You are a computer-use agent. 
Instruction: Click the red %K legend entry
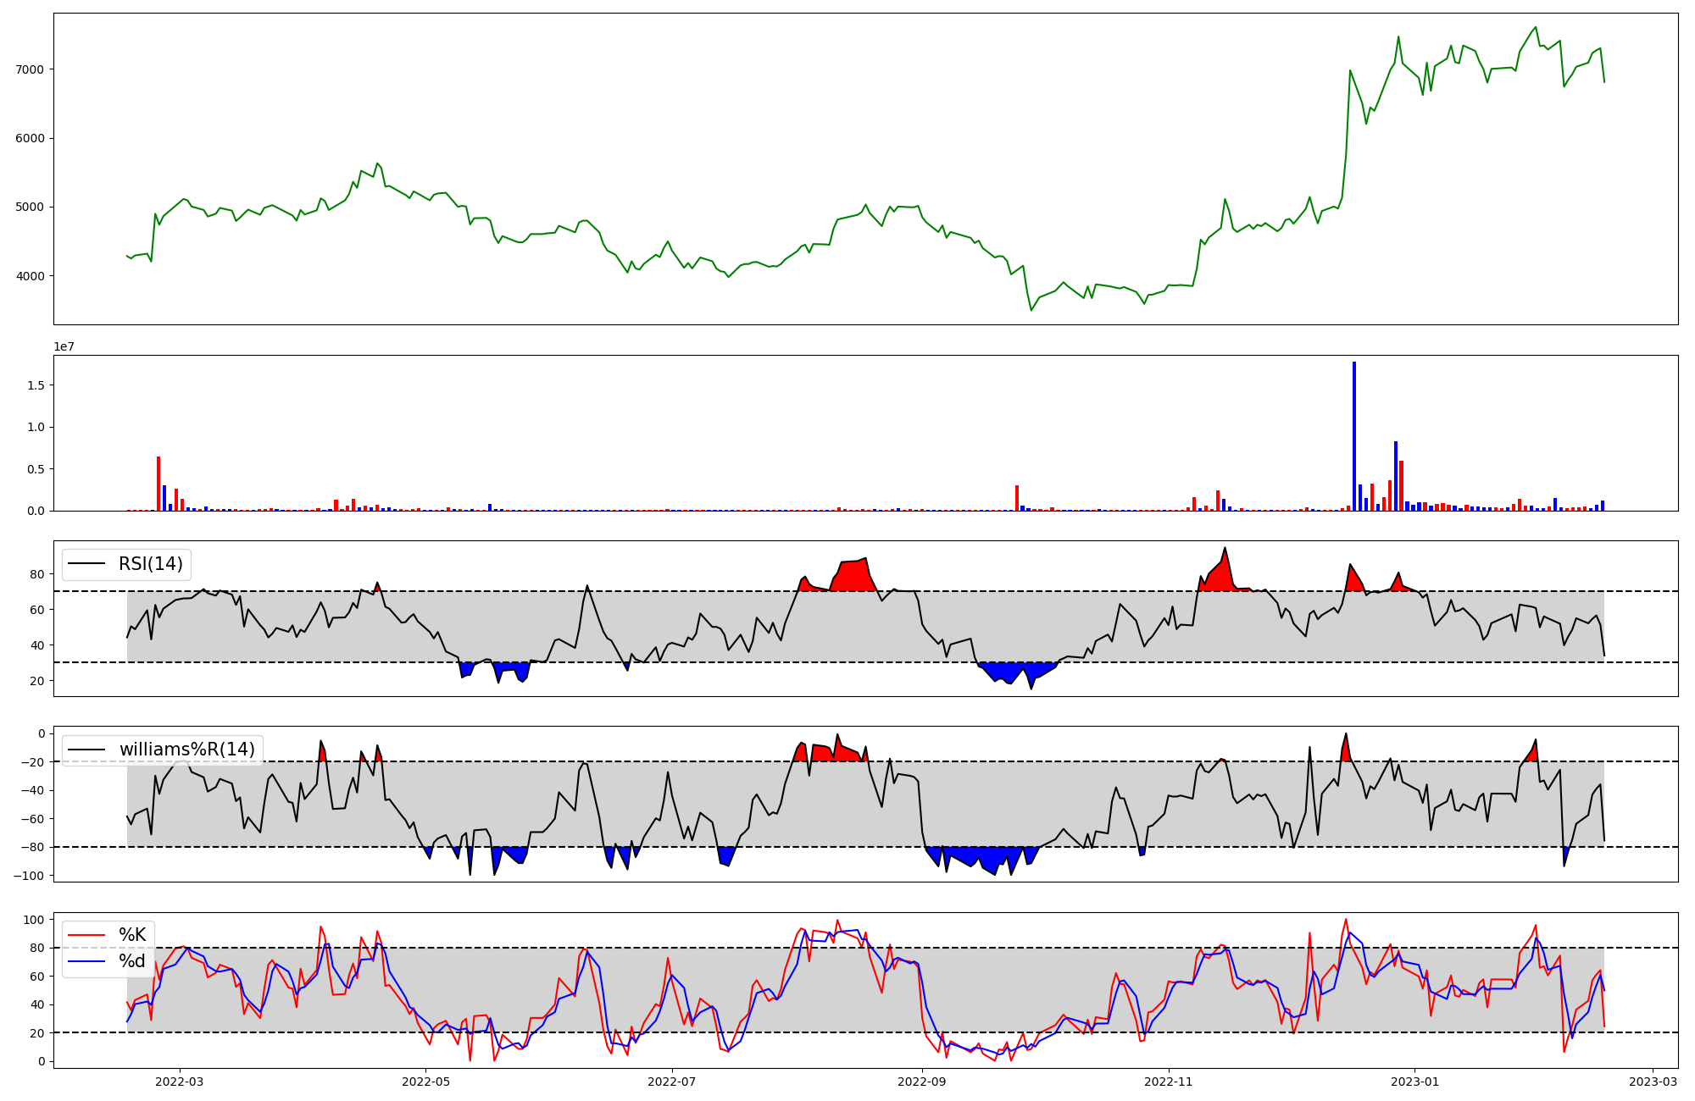(131, 935)
